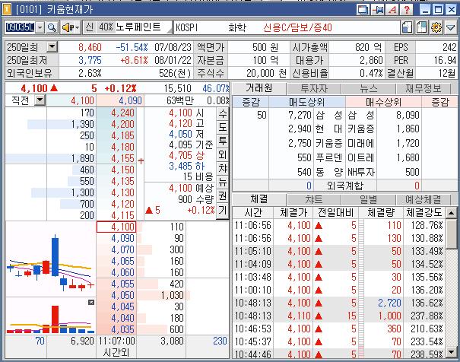Open the 250일최 period dropdown

point(52,46)
